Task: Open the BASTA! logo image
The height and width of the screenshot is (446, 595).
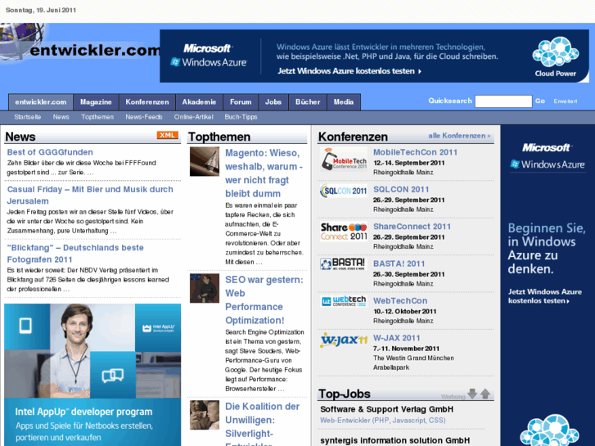Action: (x=344, y=264)
